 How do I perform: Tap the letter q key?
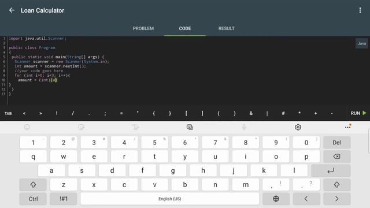33,157
